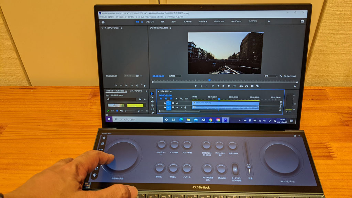Switch to the Effects workspace tab
This screenshot has width=352, height=198.
tap(187, 22)
